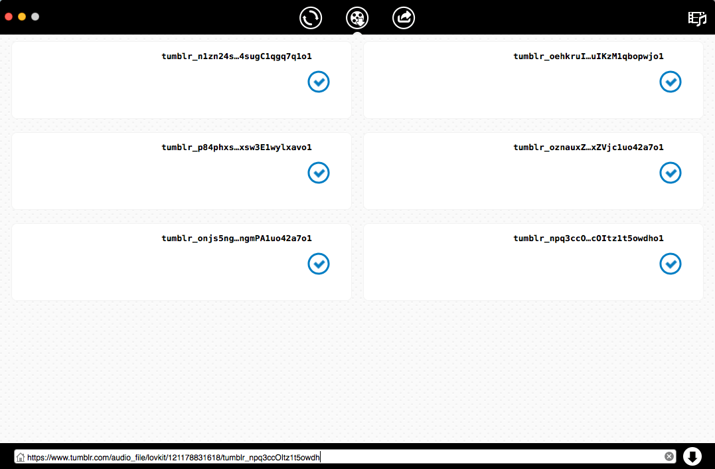Viewport: 715px width, 469px height.
Task: Open the share/export tab icon
Action: point(404,18)
